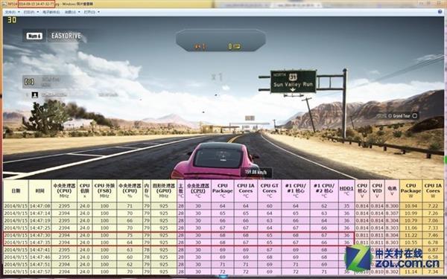The height and width of the screenshot is (279, 447).
Task: Click the camera icon in left HUD
Action: pos(29,82)
